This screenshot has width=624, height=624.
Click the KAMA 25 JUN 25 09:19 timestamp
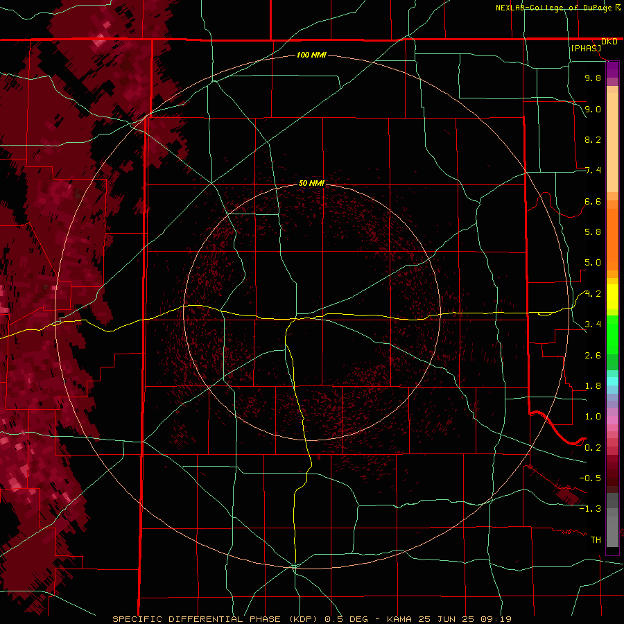(x=449, y=619)
